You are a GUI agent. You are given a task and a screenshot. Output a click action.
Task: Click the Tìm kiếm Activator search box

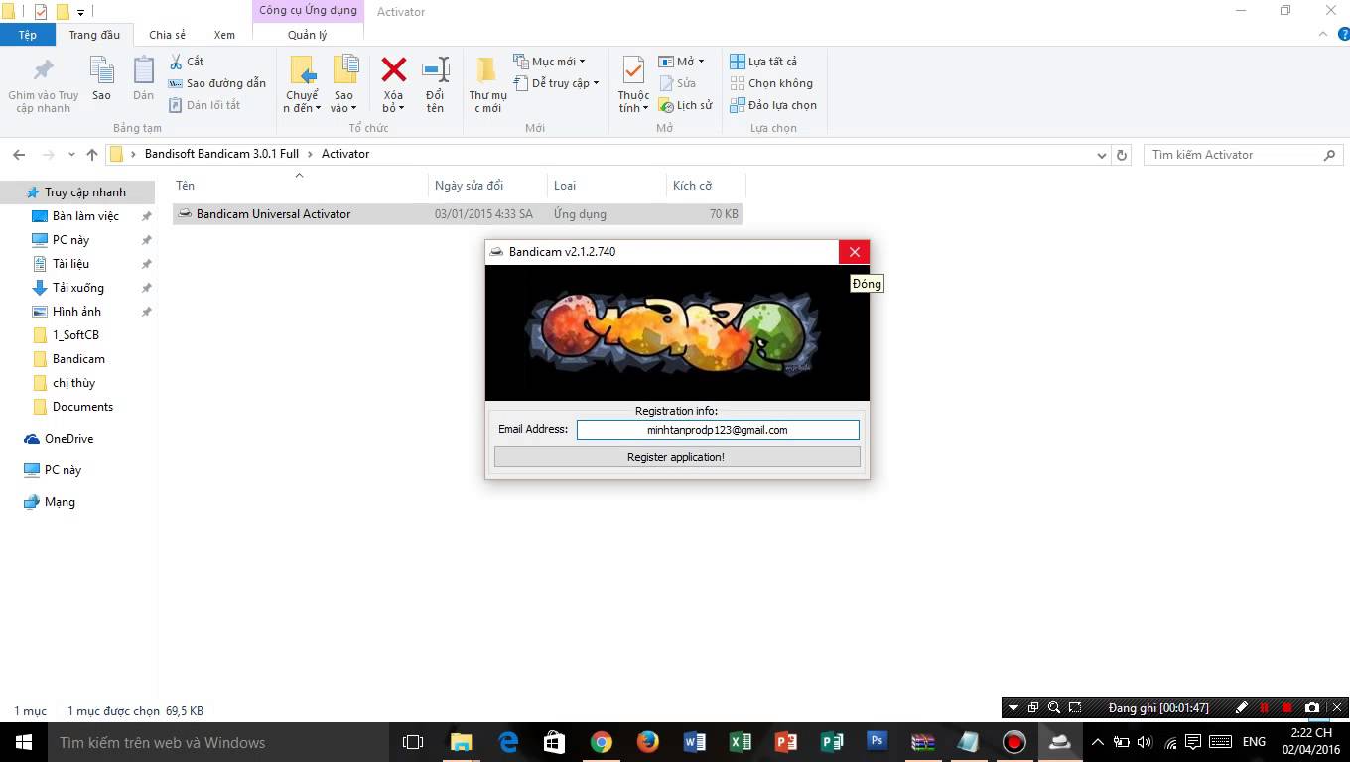coord(1243,155)
